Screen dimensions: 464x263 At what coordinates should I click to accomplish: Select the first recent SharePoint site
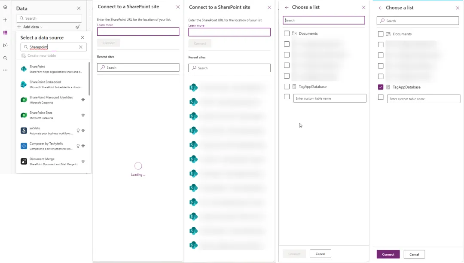tap(227, 88)
